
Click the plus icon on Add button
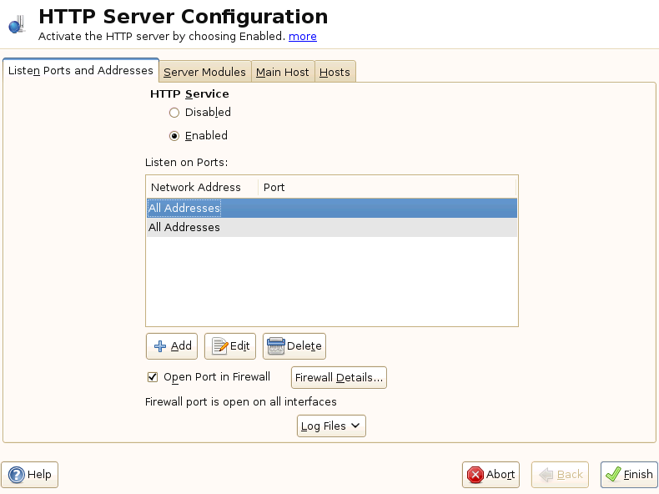tap(160, 346)
